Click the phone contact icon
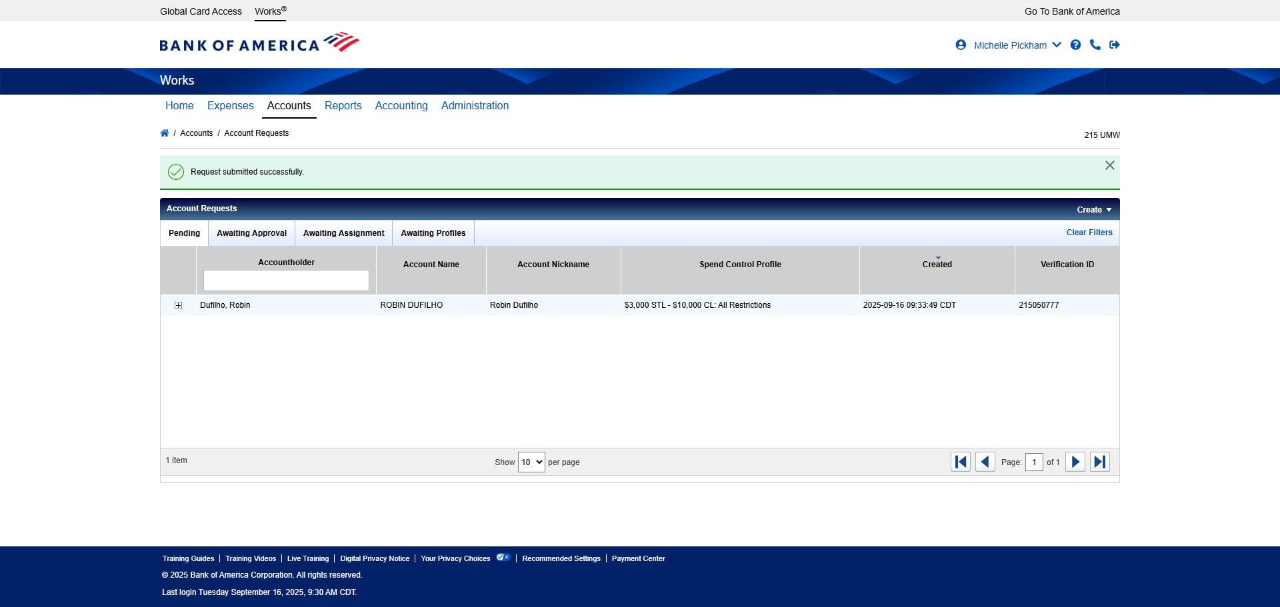The width and height of the screenshot is (1280, 607). [1095, 45]
